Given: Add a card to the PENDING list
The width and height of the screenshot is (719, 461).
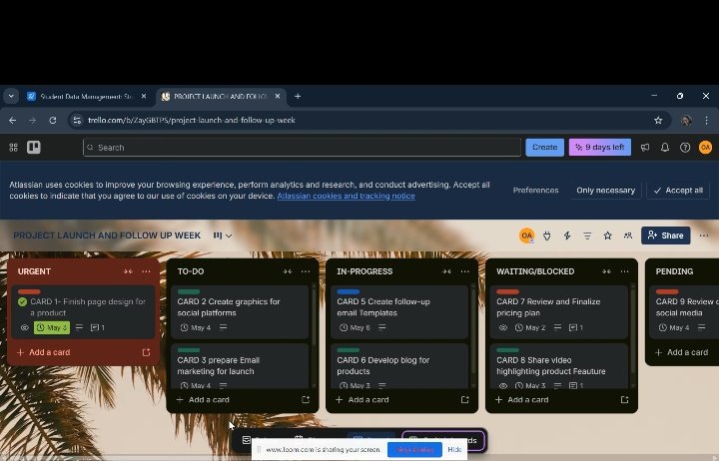Looking at the screenshot, I should pos(681,352).
